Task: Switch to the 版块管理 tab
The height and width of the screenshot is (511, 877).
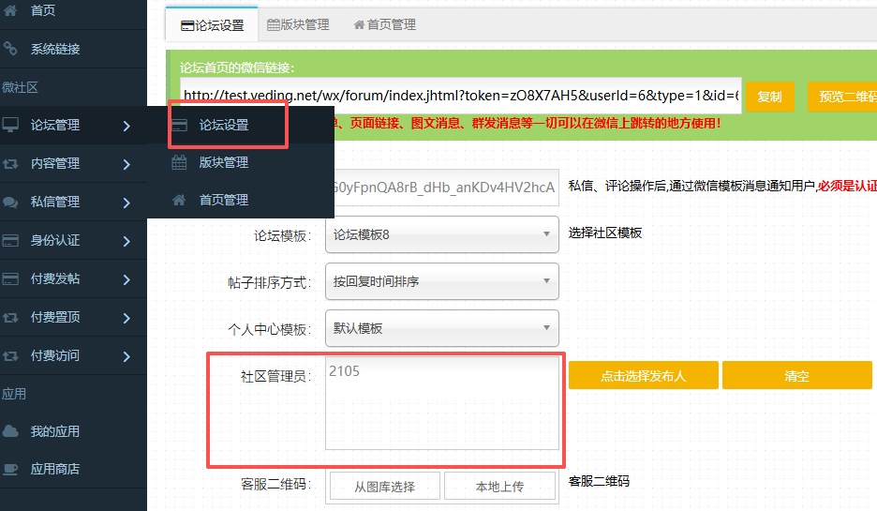Action: pos(299,25)
